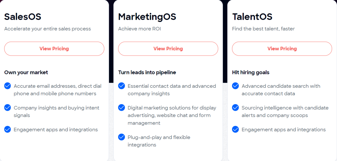Click checkmark icon next to Company insights and buying intent
Image resolution: width=337 pixels, height=161 pixels.
click(8, 107)
